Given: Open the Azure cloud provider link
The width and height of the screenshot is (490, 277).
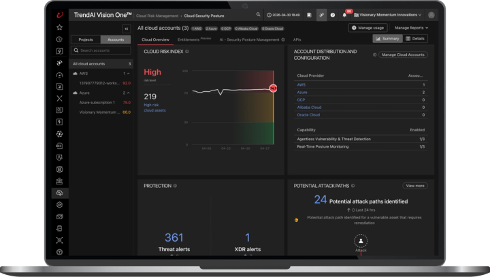Looking at the screenshot, I should [302, 93].
